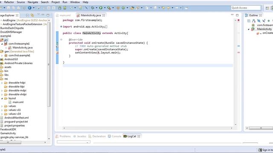Toggle Link with Editor in Package Explorer

point(32,15)
